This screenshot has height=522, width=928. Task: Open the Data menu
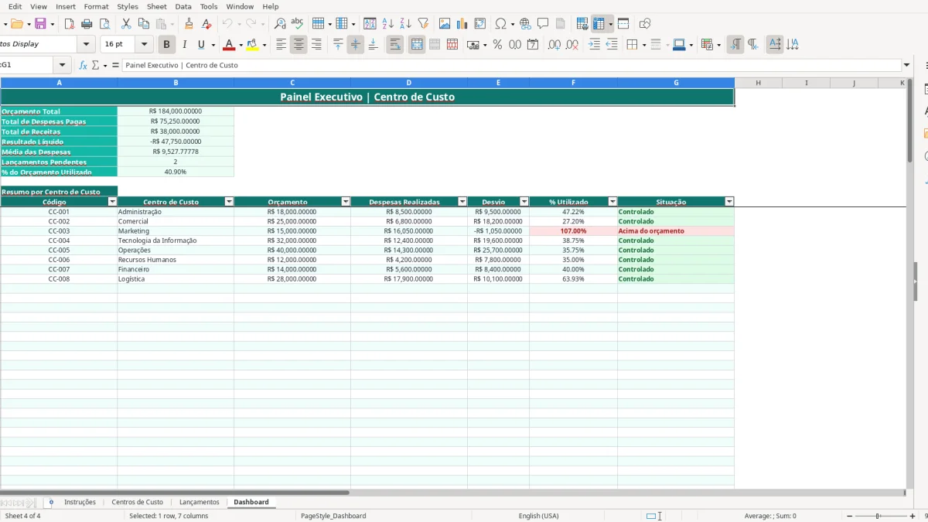(183, 6)
